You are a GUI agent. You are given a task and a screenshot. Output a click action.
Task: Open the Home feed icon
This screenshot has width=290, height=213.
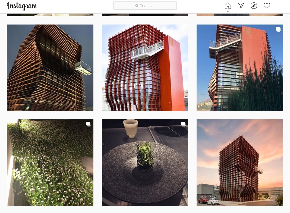[x=228, y=6]
